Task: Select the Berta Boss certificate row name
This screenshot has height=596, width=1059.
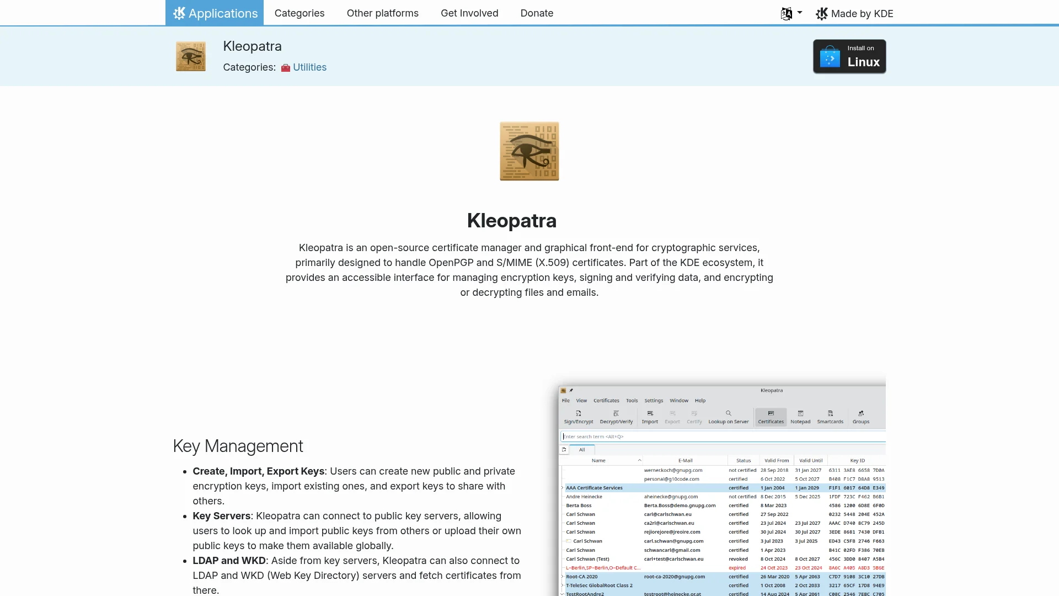Action: 579,505
